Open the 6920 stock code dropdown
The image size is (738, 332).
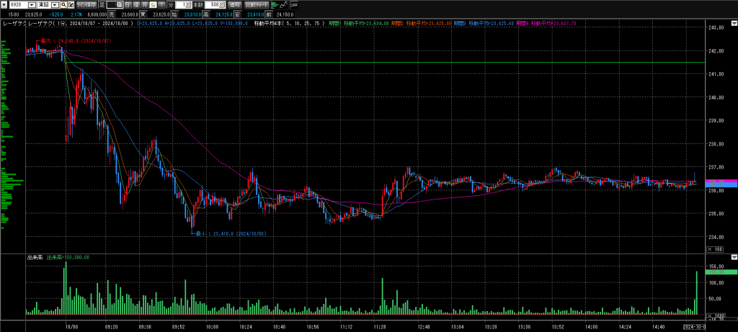pyautogui.click(x=31, y=4)
